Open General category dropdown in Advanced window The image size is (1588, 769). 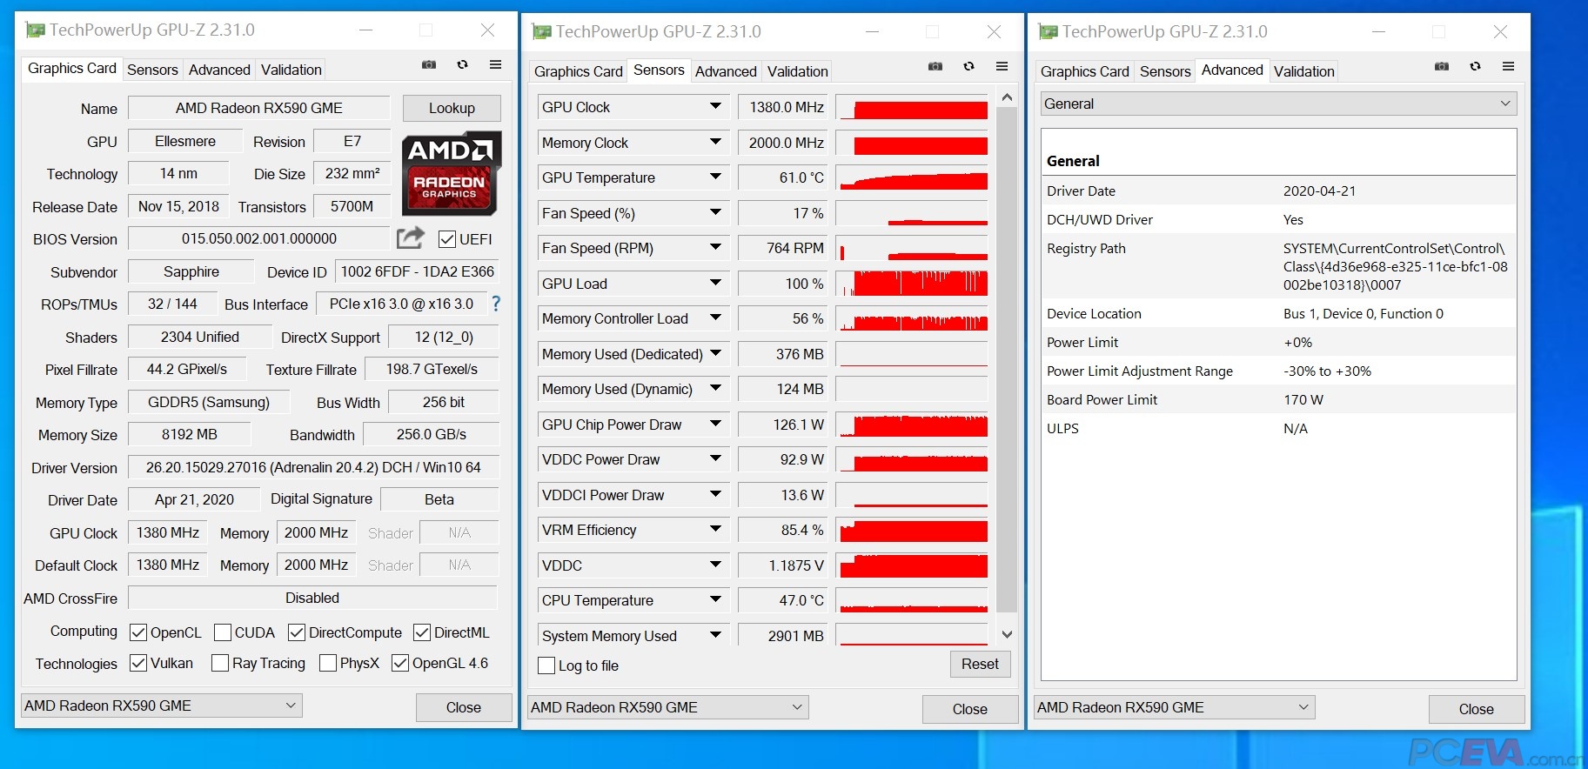1278,104
